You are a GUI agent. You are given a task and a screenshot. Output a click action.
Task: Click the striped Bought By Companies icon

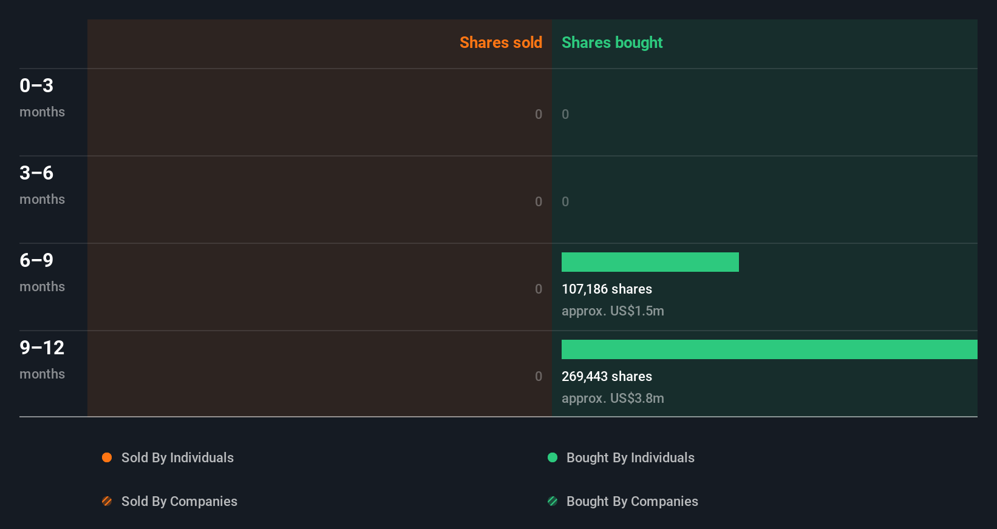[x=553, y=501]
